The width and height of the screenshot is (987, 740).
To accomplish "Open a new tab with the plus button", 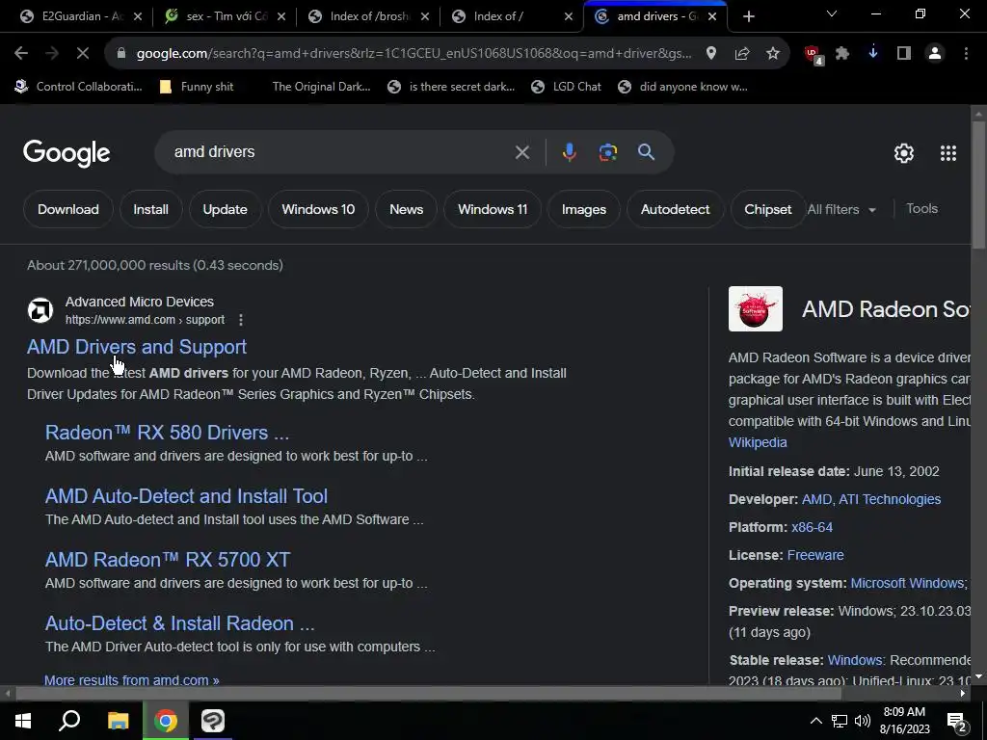I will 748,16.
